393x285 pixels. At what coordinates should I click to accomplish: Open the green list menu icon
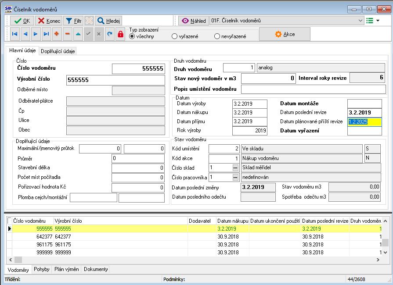click(370, 21)
